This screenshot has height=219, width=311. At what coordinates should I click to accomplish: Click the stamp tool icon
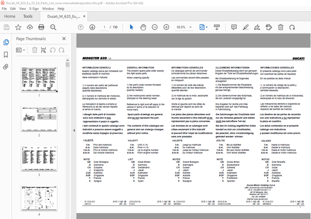click(269, 27)
